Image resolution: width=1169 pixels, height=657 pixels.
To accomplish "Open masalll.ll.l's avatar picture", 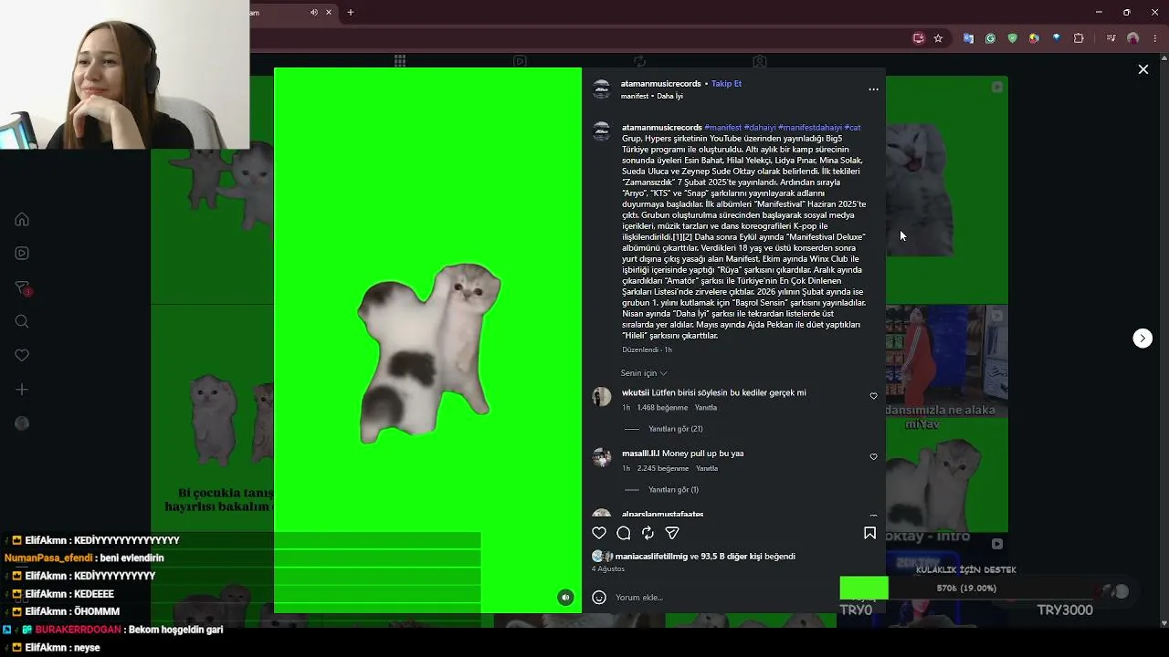I will (602, 457).
